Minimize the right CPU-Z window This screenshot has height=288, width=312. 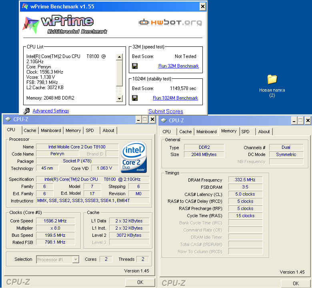click(294, 121)
